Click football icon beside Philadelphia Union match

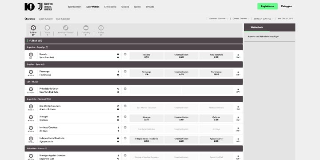tap(31, 89)
